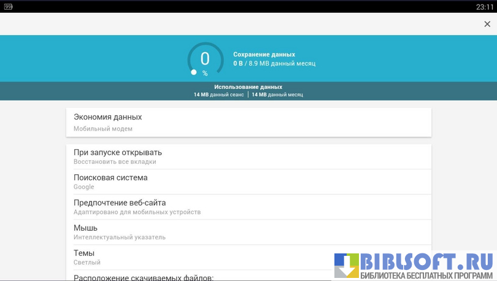
Task: Click the Biblsoft download arrow logo icon
Action: point(346,265)
